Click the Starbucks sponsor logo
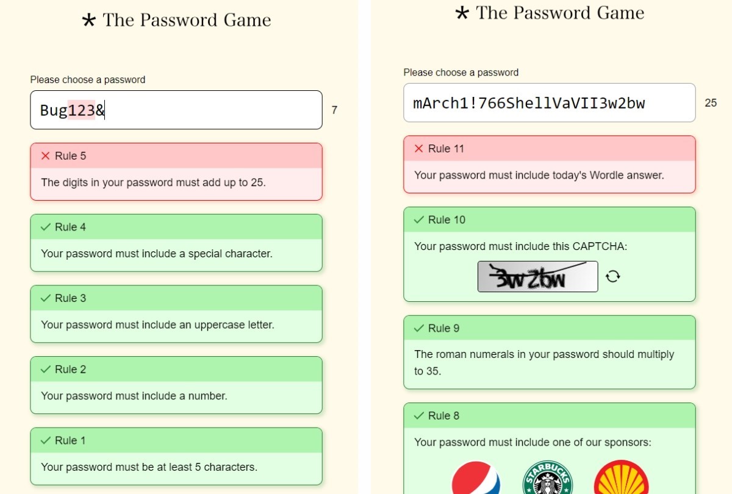The height and width of the screenshot is (494, 732). (x=547, y=479)
